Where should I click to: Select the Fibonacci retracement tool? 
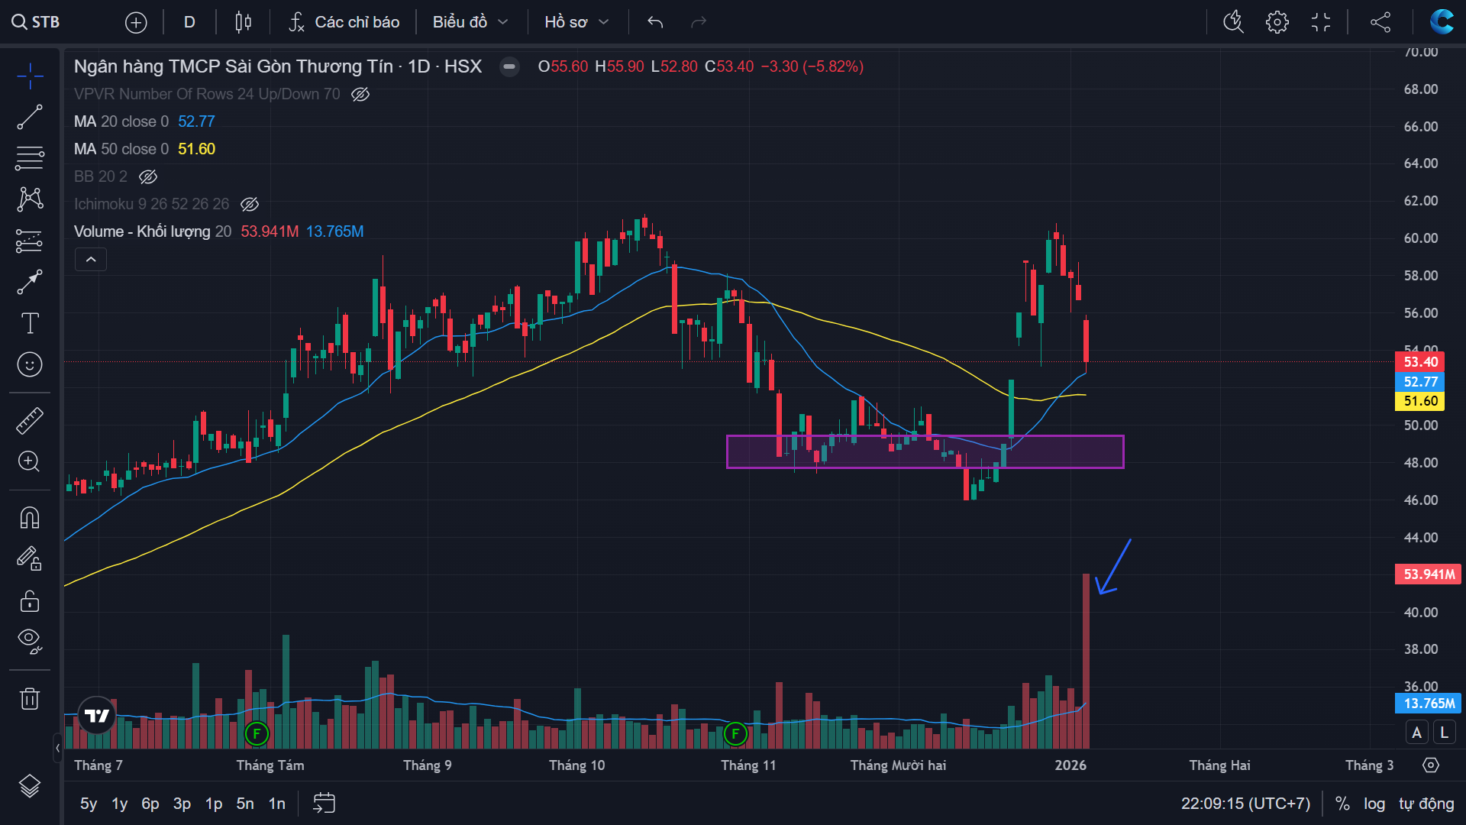30,158
